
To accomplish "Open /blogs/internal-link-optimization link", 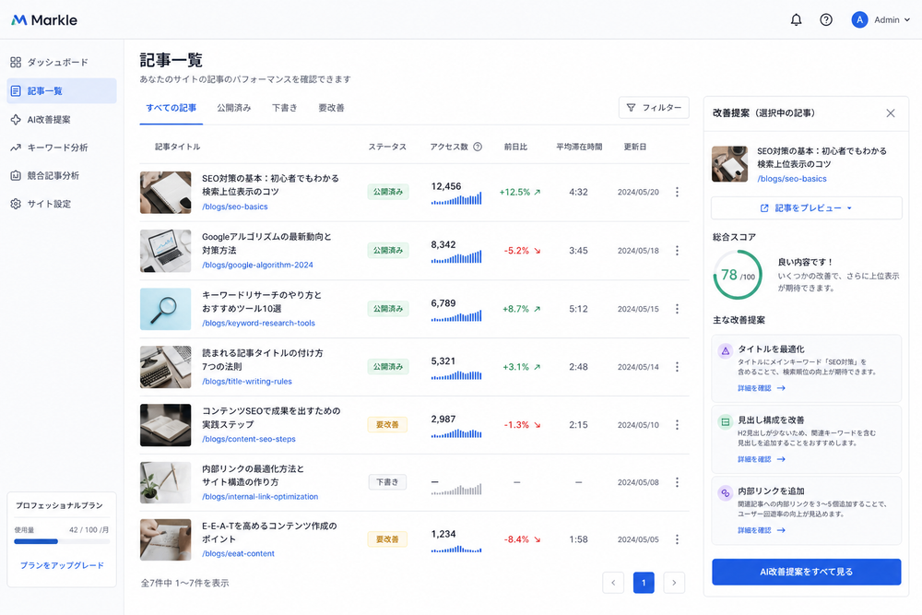I will coord(260,497).
